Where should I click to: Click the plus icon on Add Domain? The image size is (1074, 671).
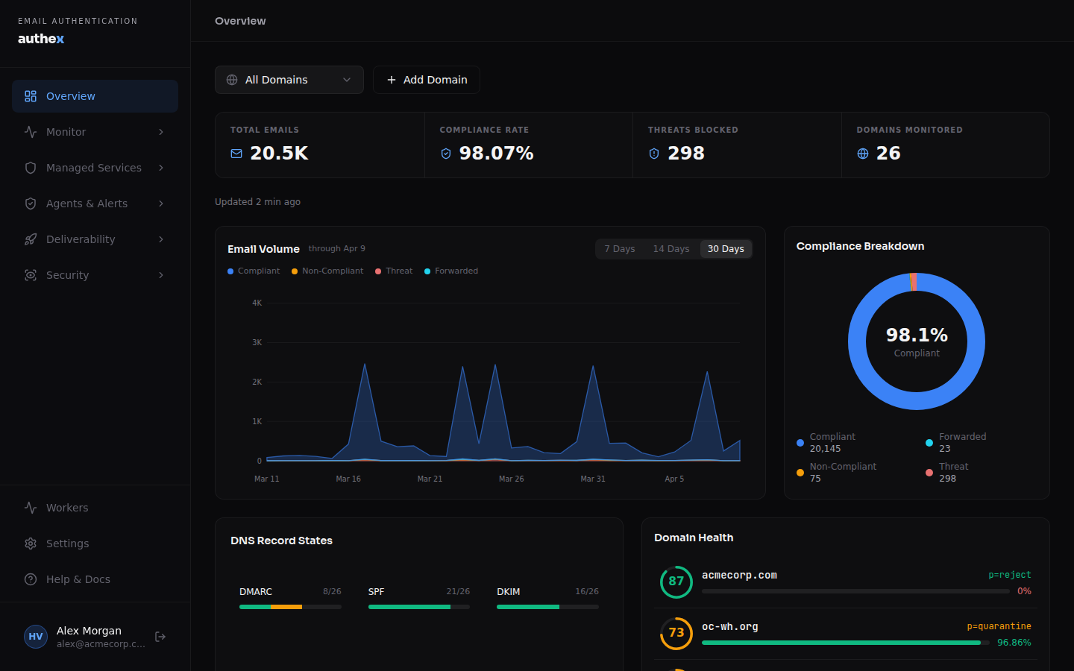[392, 80]
